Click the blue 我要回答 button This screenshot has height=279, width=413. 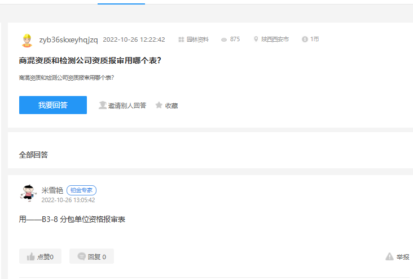tap(53, 105)
